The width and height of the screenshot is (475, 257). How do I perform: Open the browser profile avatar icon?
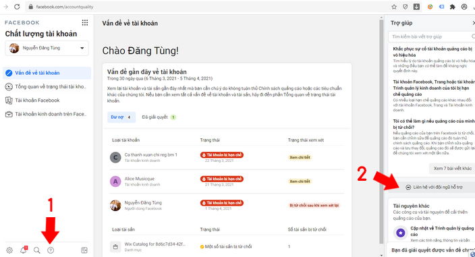(x=464, y=7)
